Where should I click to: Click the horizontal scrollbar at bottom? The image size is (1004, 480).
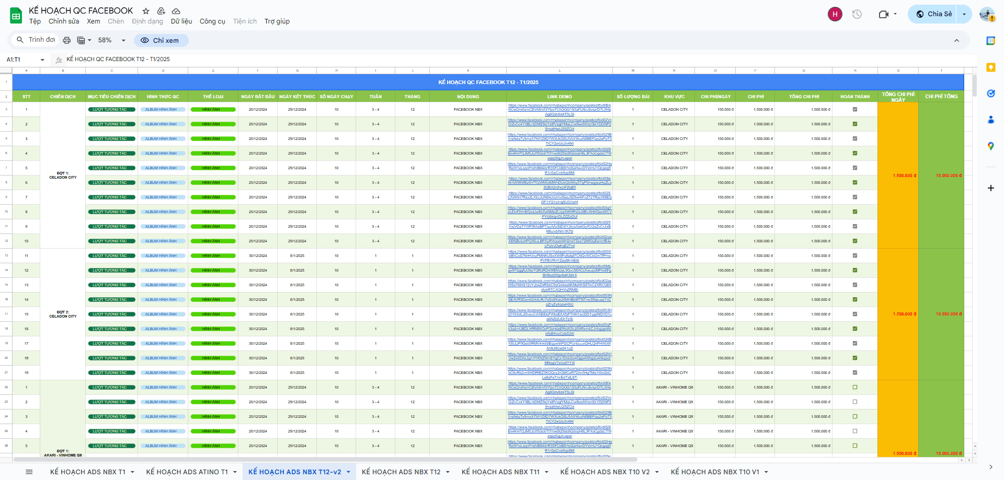pos(314,460)
